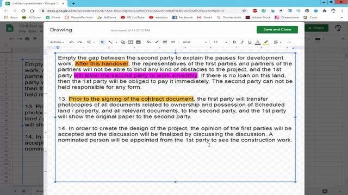348x195 pixels.
Task: Open the Arial font dropdown
Action: [195, 42]
